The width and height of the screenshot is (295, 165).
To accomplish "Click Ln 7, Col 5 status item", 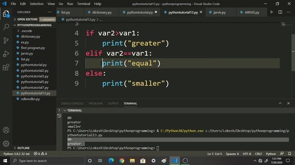I will 215,154.
